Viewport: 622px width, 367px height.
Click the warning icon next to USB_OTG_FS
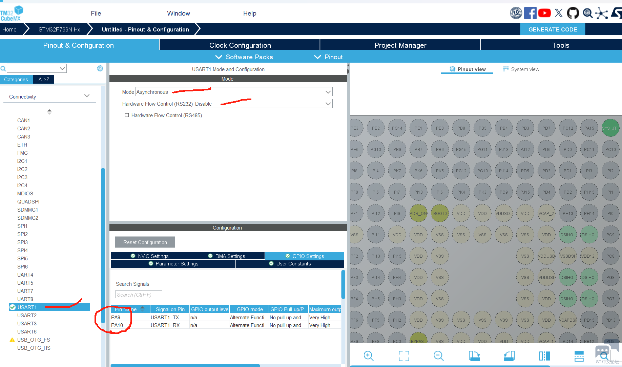point(12,340)
